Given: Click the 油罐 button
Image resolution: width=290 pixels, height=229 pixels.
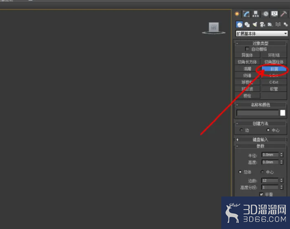Looking at the screenshot, I should [247, 69].
